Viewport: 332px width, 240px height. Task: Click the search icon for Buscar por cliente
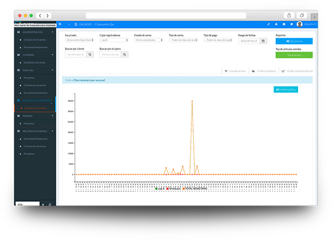pos(90,54)
